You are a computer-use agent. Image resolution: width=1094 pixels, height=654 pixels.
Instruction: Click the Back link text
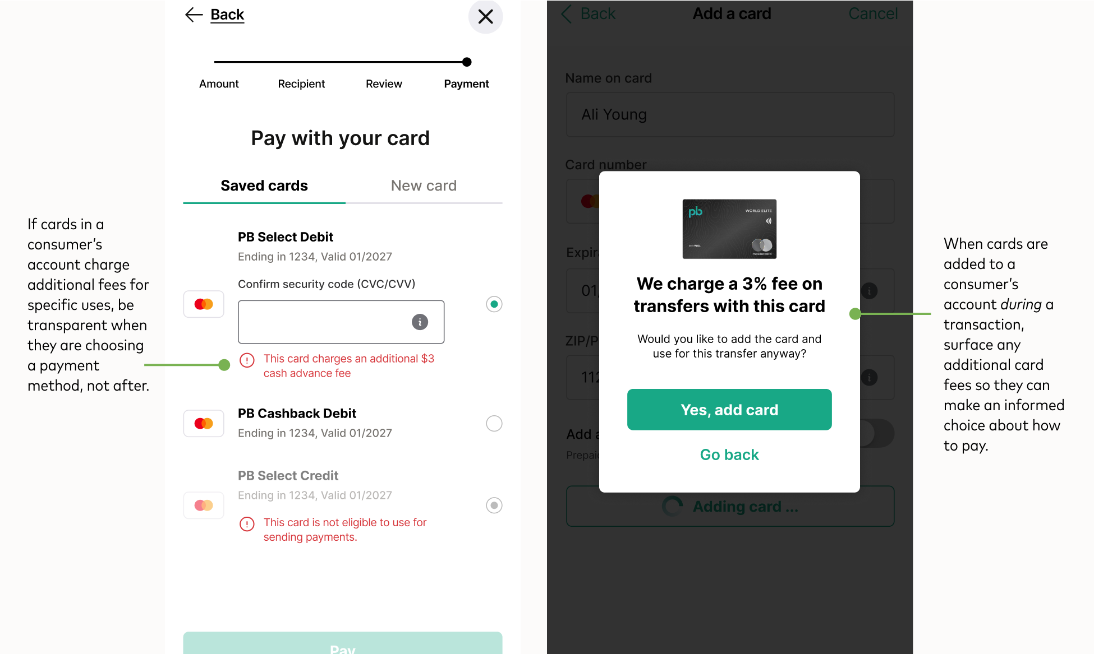point(227,15)
